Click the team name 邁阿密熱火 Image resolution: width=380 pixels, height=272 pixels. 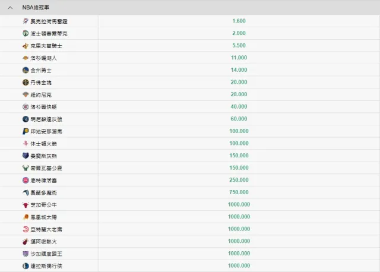click(x=43, y=242)
